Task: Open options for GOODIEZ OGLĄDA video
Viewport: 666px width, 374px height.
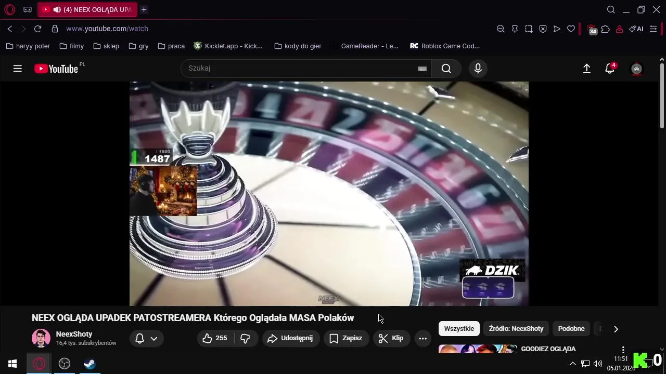Action: tap(623, 350)
